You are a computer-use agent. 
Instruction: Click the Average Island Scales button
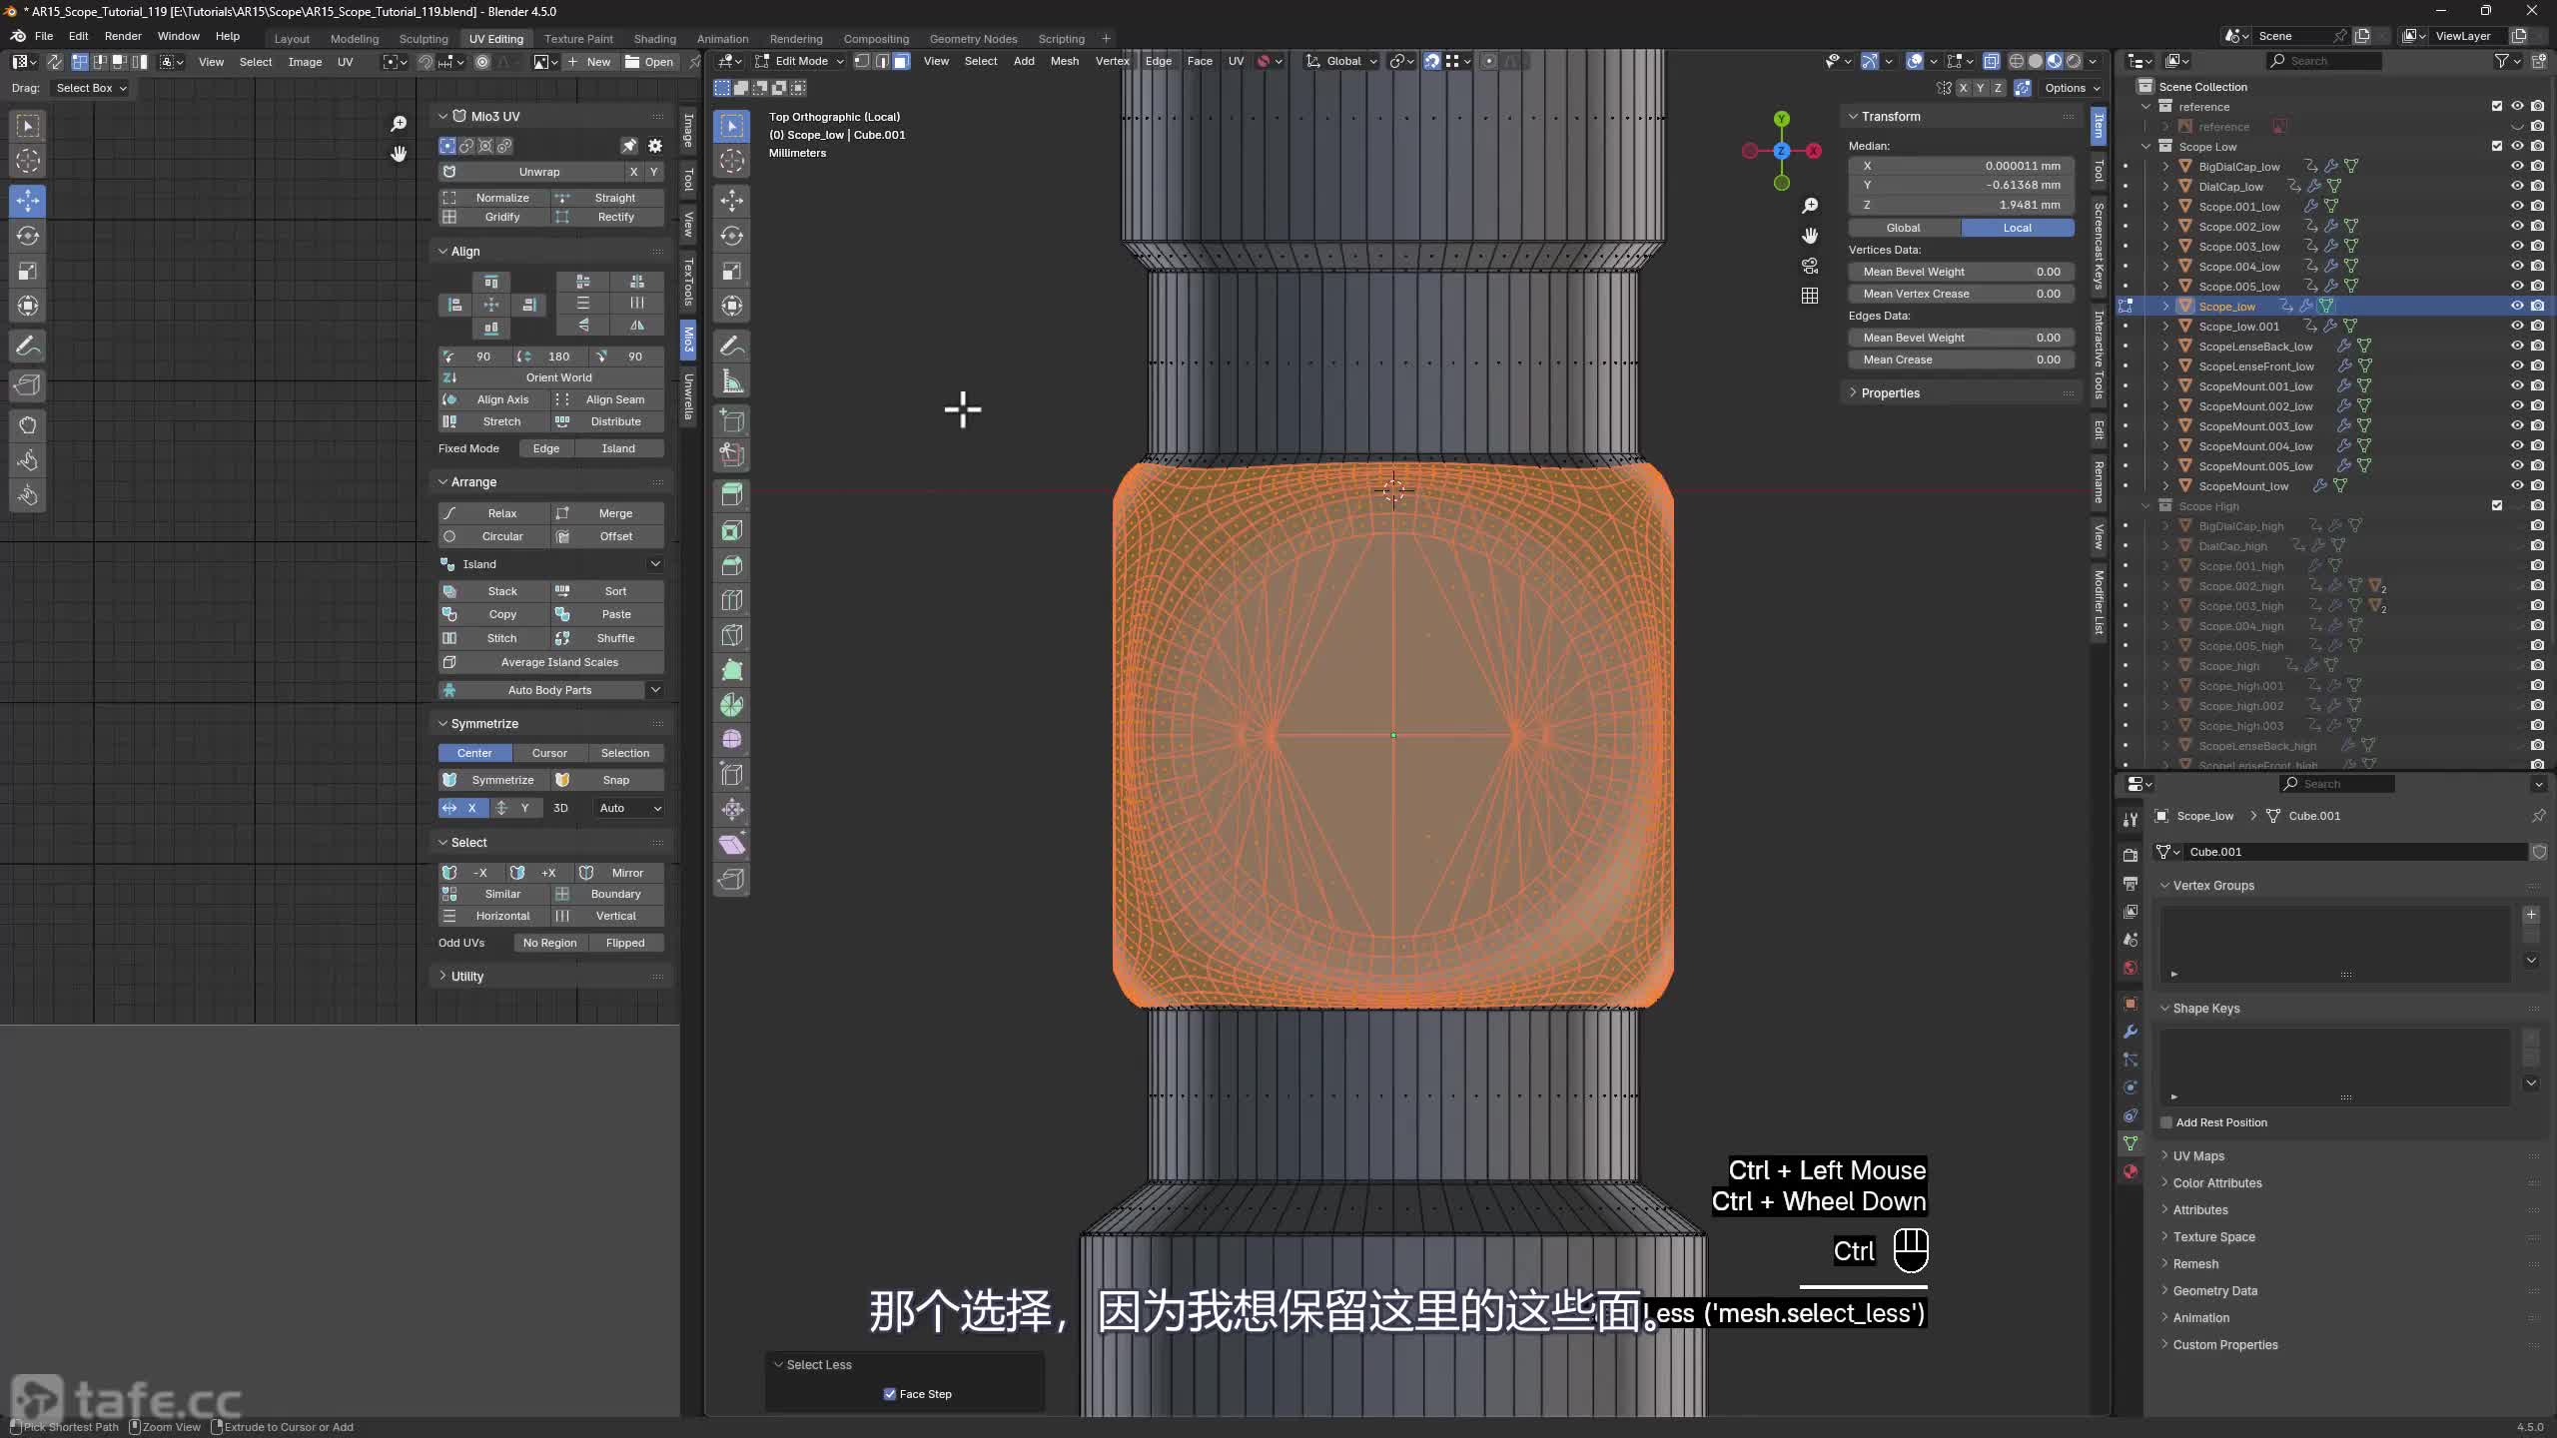tap(551, 662)
